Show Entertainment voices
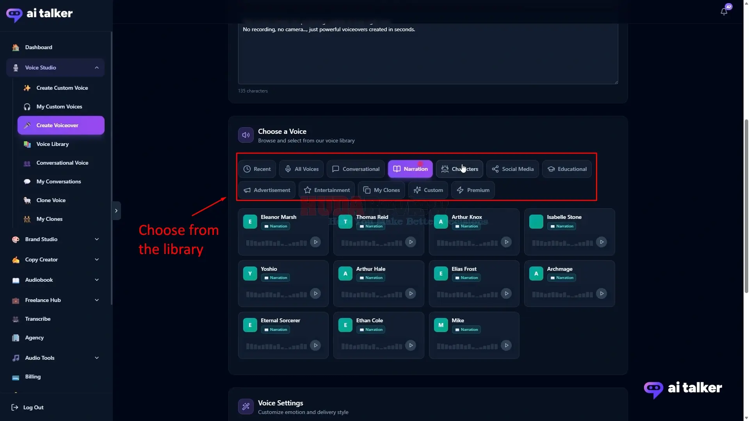749x421 pixels. pyautogui.click(x=327, y=190)
